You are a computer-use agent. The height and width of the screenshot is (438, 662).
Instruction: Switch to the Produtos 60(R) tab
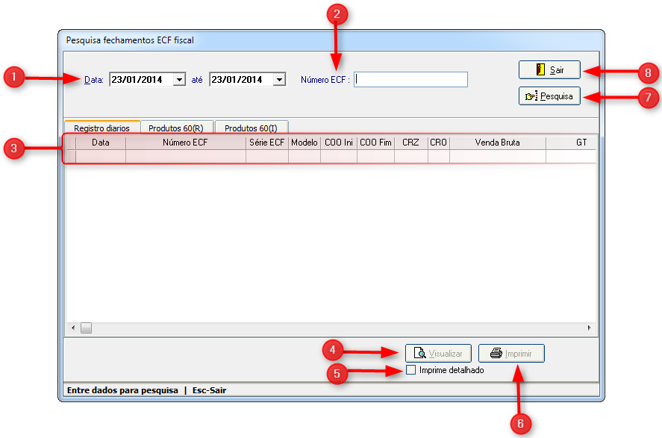(176, 128)
